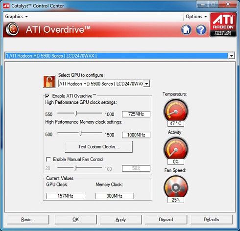The height and width of the screenshot is (231, 240).
Task: Open the top display adapter dropdown arrow
Action: tap(231, 56)
